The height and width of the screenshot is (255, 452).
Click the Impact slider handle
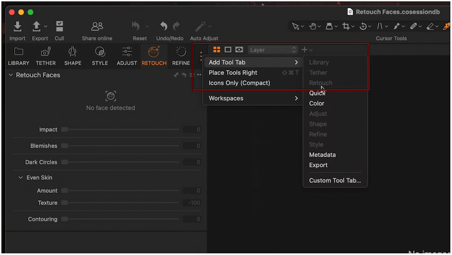pyautogui.click(x=64, y=129)
